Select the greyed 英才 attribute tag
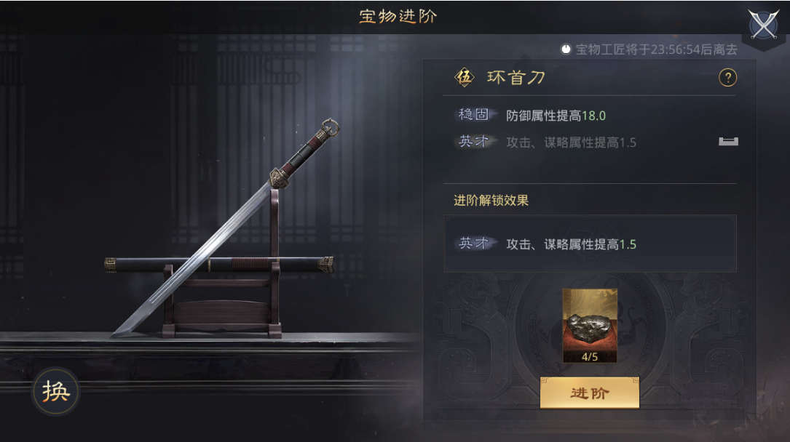 (x=473, y=142)
